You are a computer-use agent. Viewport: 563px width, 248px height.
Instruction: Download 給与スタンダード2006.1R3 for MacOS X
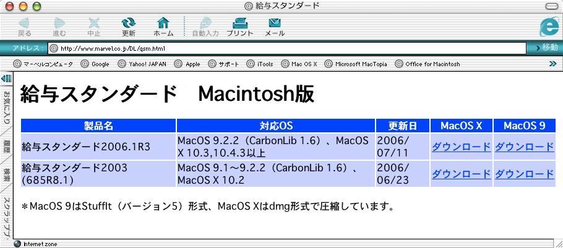pyautogui.click(x=461, y=147)
